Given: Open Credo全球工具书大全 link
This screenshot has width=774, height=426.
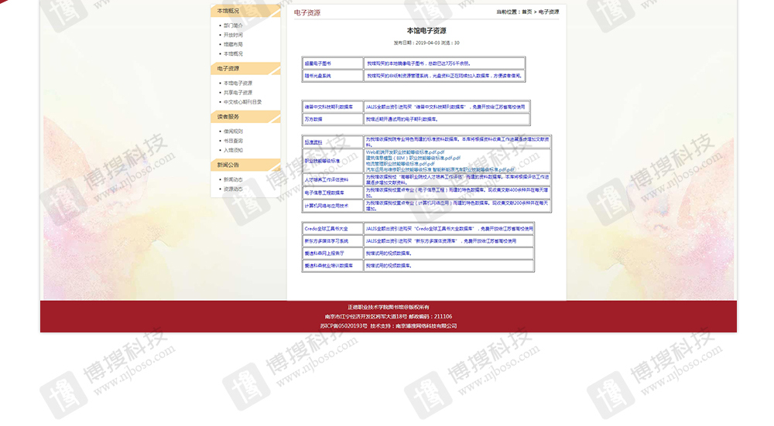Looking at the screenshot, I should (326, 229).
